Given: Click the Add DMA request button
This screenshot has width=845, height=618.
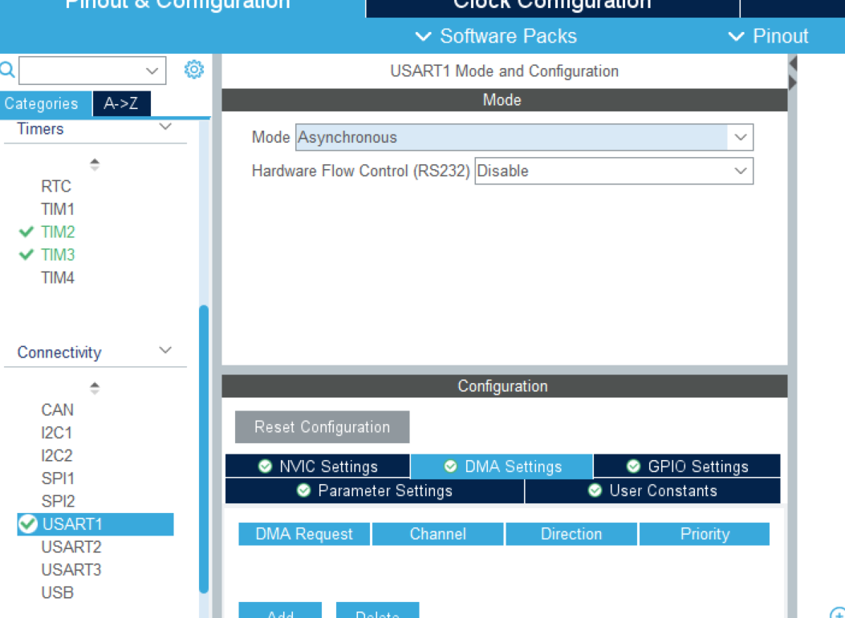Looking at the screenshot, I should (x=280, y=611).
